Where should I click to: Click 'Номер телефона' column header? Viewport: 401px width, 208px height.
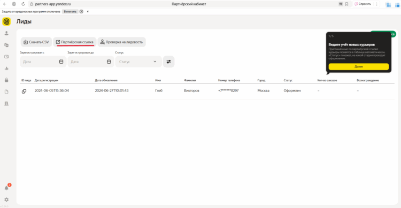(x=229, y=80)
